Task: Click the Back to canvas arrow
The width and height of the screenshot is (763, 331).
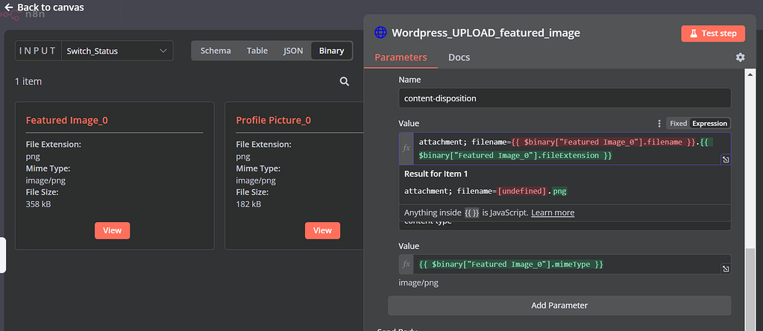Action: click(x=8, y=7)
